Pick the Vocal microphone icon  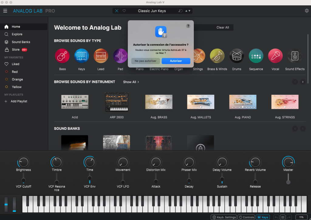(x=275, y=56)
